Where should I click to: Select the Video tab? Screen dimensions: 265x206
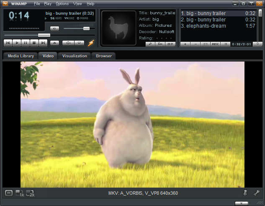click(x=48, y=56)
